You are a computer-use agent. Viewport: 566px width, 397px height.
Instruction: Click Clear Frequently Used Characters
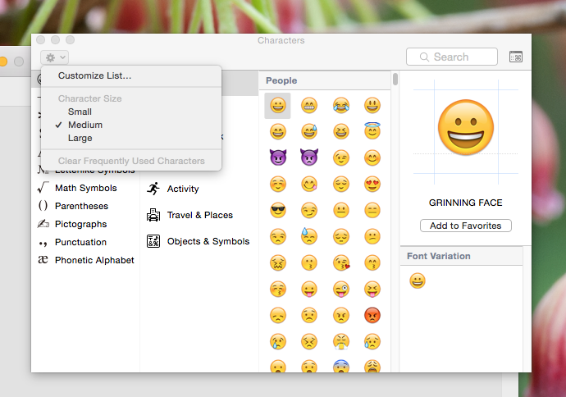coord(131,161)
